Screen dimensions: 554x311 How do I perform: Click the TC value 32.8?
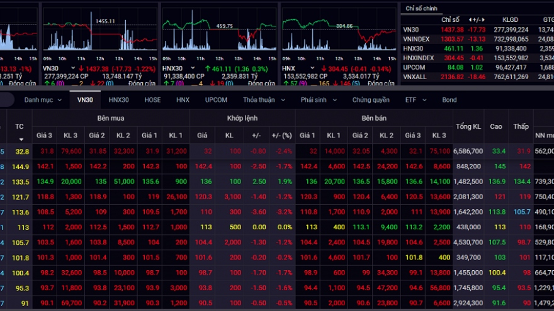[22, 151]
